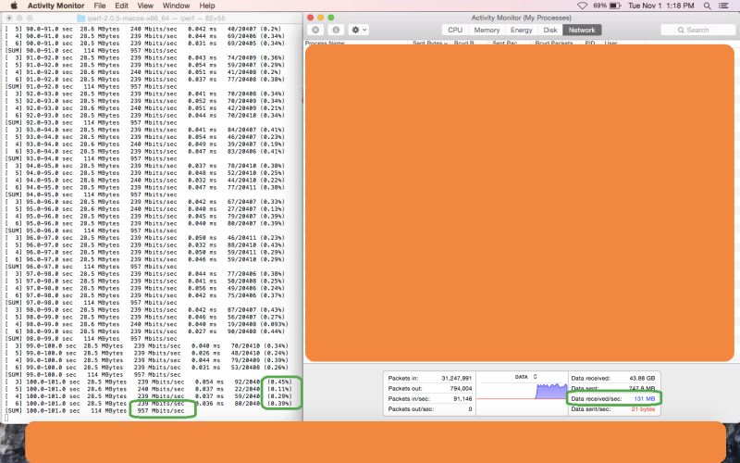The height and width of the screenshot is (463, 740).
Task: Click the battery status icon in menu bar
Action: click(615, 6)
